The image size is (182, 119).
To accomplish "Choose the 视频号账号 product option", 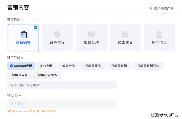I will [93, 66].
